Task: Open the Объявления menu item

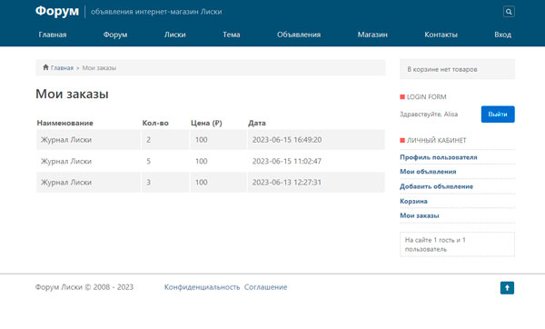Action: 299,35
